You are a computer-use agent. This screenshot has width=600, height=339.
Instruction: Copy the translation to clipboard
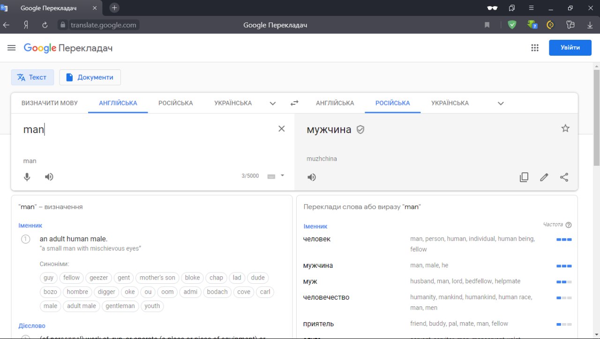point(524,177)
